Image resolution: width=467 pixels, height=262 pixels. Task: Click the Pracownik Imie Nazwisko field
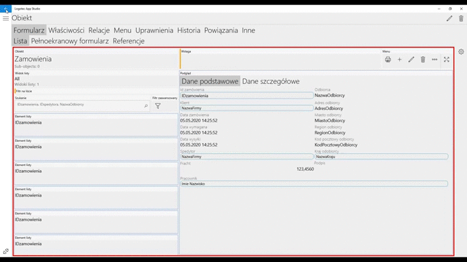[x=314, y=184]
